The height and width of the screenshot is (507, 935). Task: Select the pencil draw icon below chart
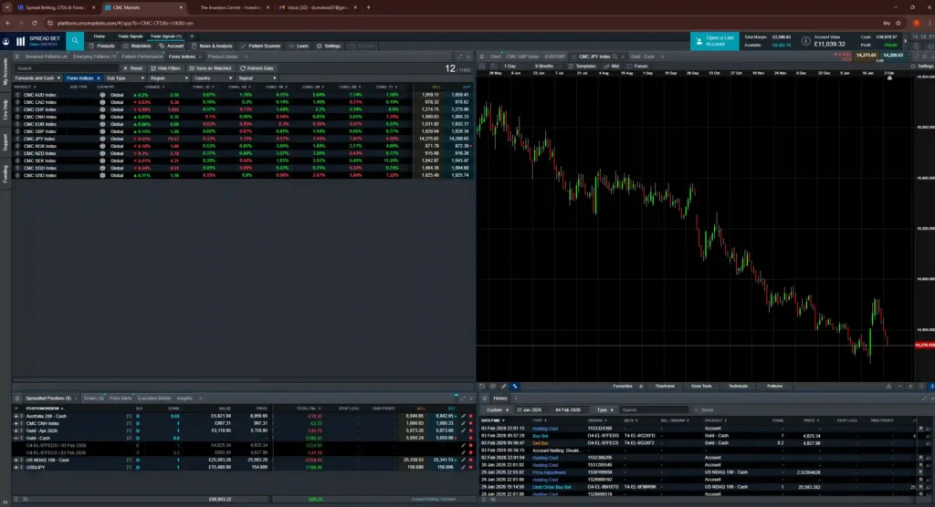coord(504,386)
